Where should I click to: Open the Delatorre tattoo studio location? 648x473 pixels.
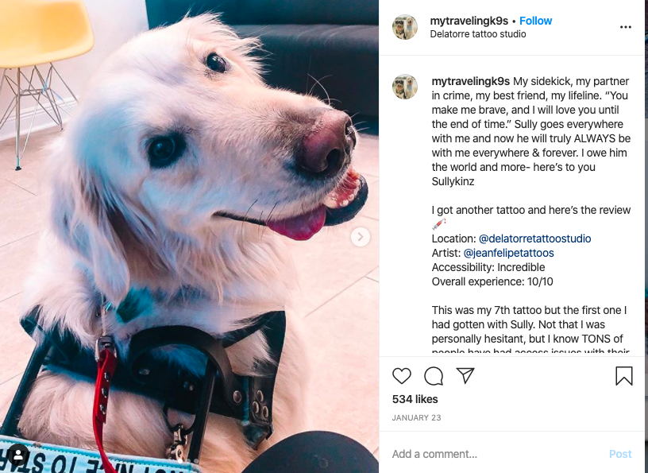tap(478, 34)
